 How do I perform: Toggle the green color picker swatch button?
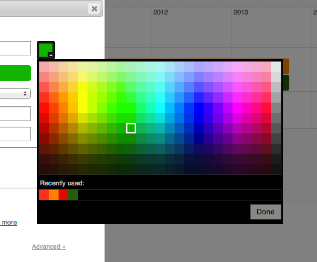[x=46, y=50]
